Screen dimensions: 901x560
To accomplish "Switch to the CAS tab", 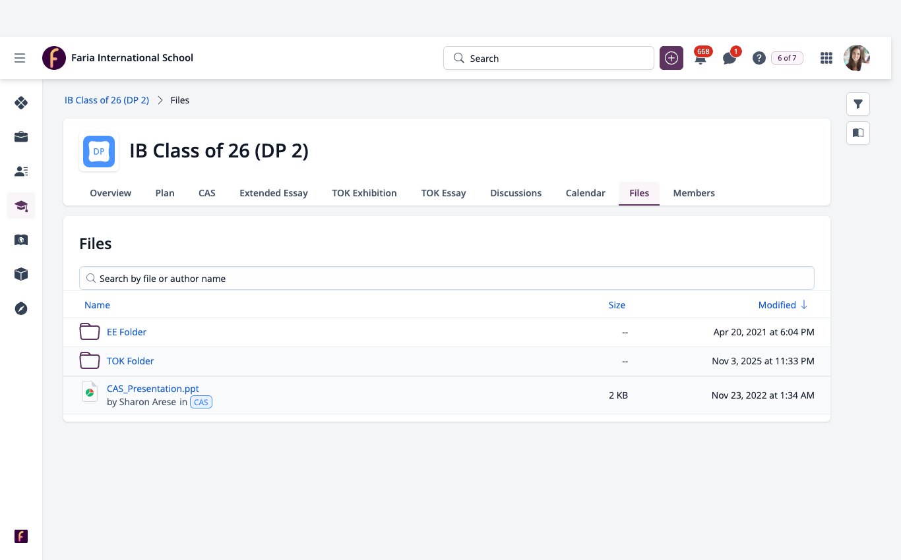I will [x=207, y=193].
